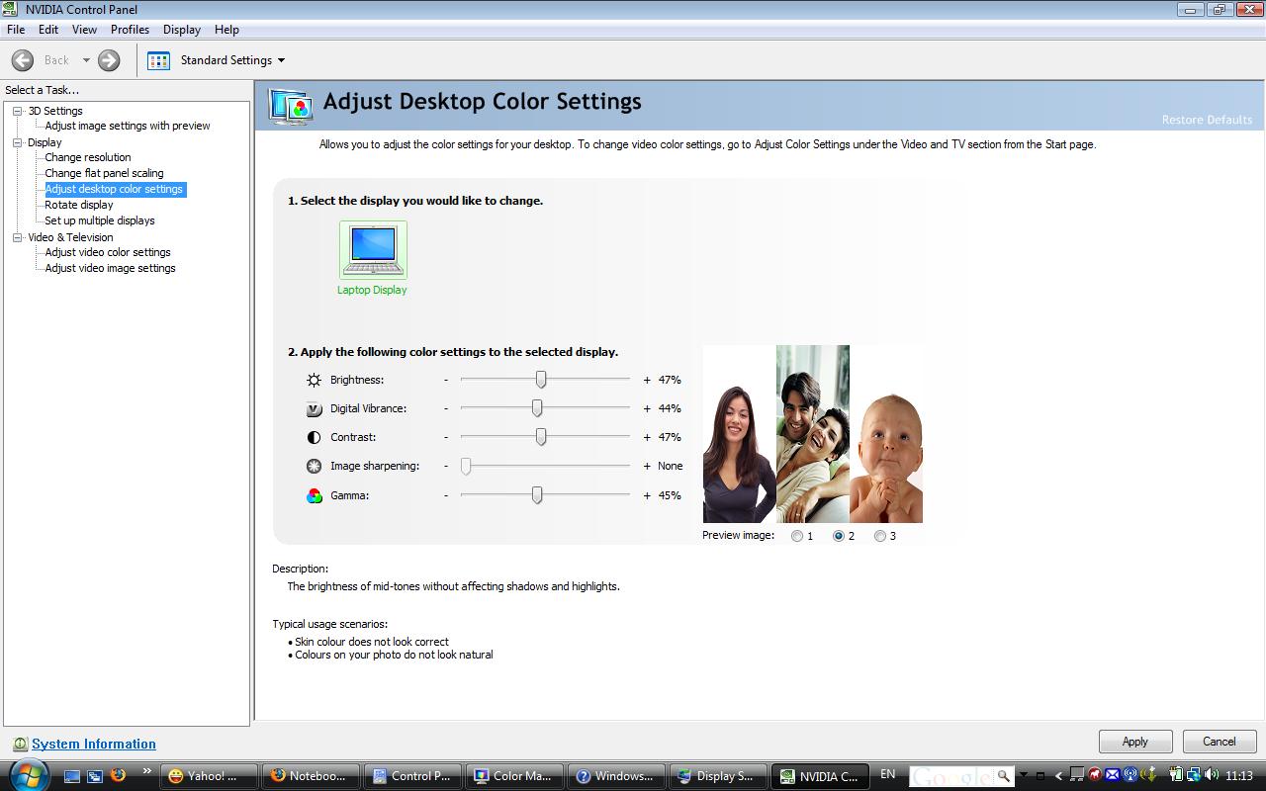Collapse the Display tree node
Screen dimensions: 1266x791
click(x=18, y=142)
